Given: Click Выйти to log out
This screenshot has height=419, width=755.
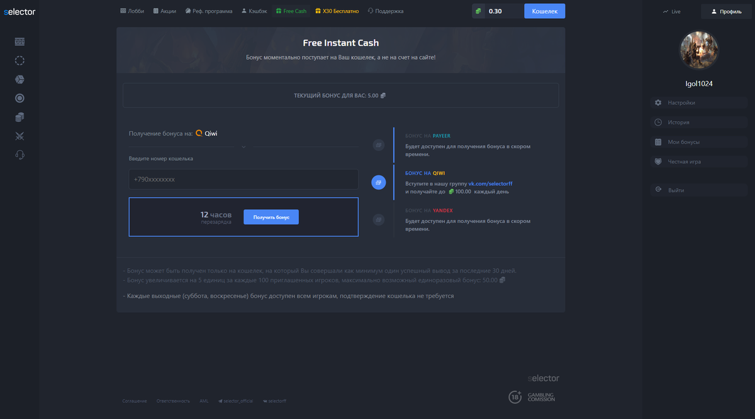Looking at the screenshot, I should tap(700, 190).
